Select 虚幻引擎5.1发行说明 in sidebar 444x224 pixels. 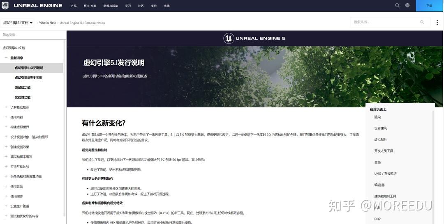coord(31,68)
